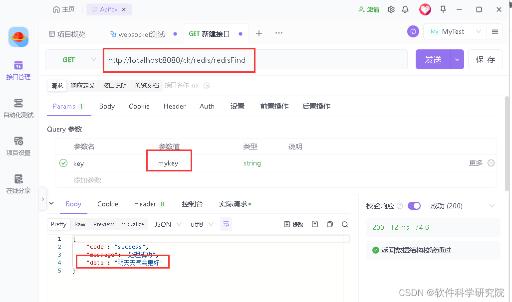This screenshot has height=302, width=512.
Task: Close the Apifox tab
Action: coord(124,9)
